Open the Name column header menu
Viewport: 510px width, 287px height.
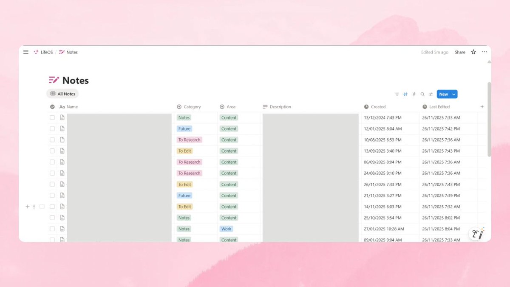[69, 107]
